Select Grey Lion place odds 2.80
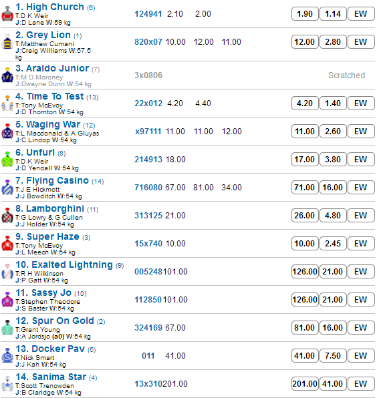Screen dimensions: 379x398 click(333, 42)
